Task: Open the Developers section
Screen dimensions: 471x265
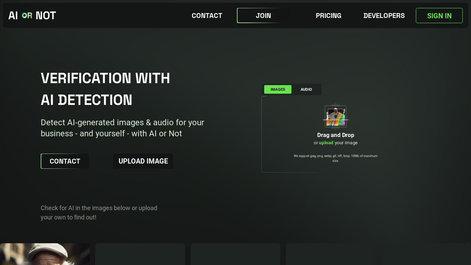Action: pyautogui.click(x=384, y=16)
